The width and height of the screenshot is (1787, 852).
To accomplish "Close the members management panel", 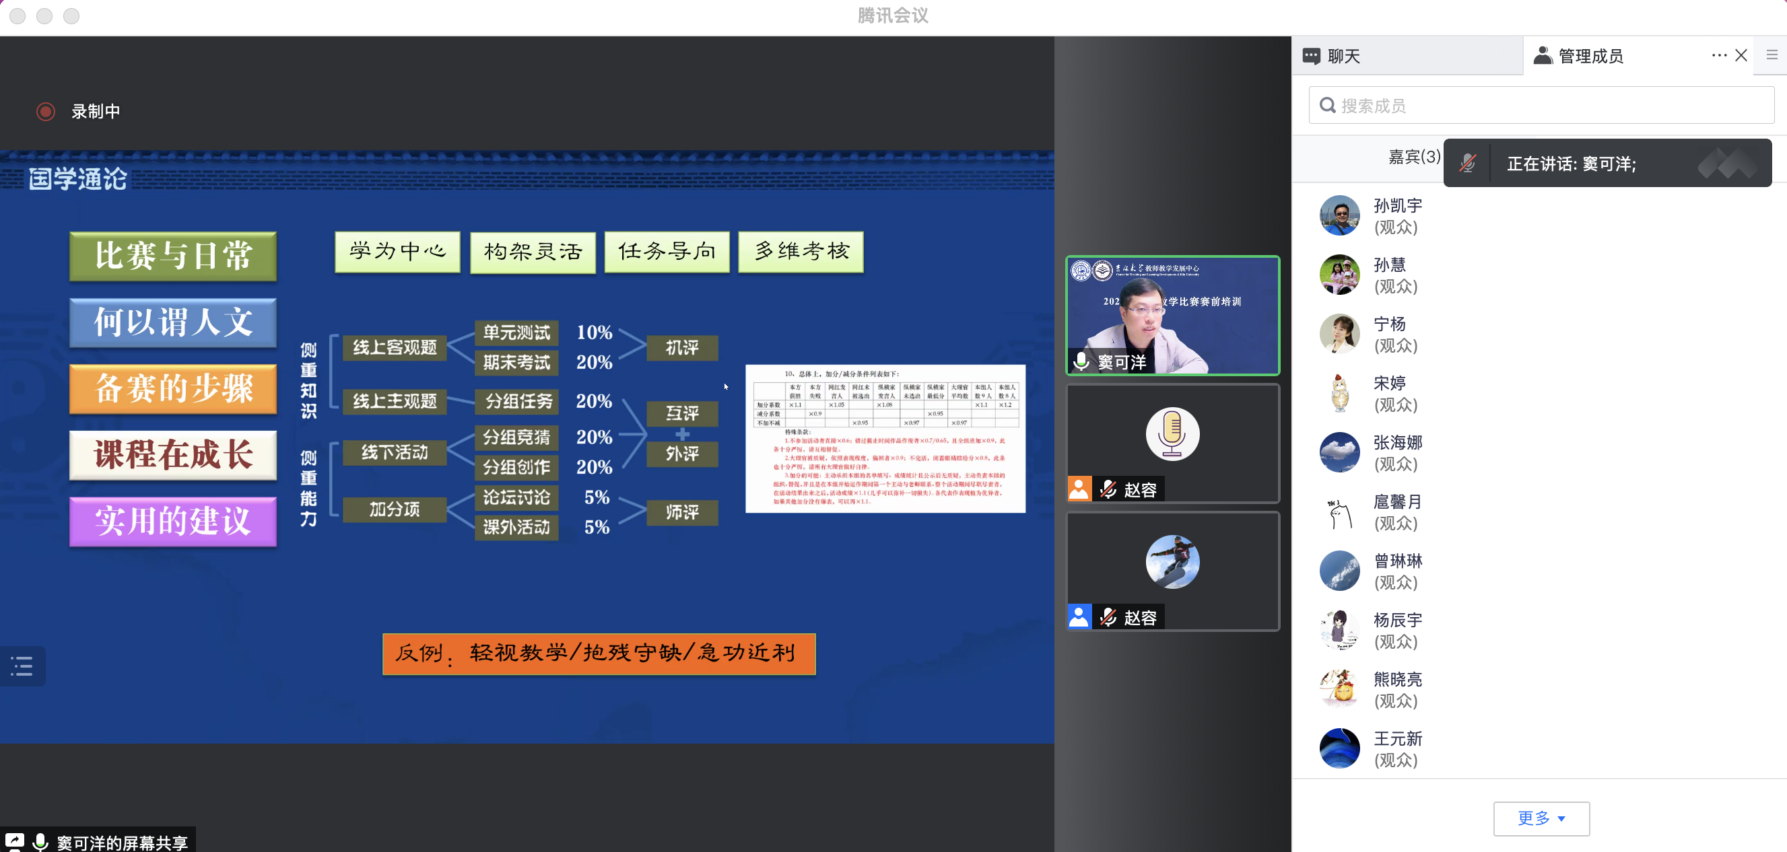I will pyautogui.click(x=1741, y=55).
